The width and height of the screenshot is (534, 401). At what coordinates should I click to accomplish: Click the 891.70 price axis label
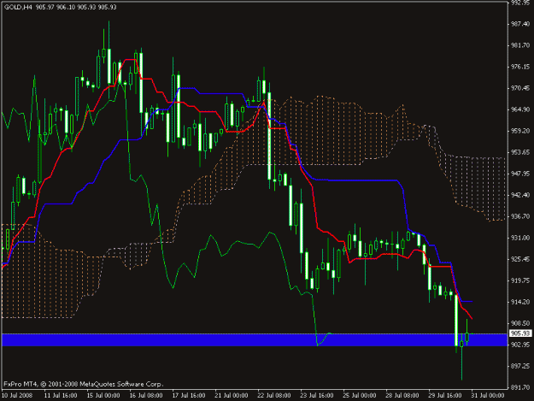(x=520, y=387)
